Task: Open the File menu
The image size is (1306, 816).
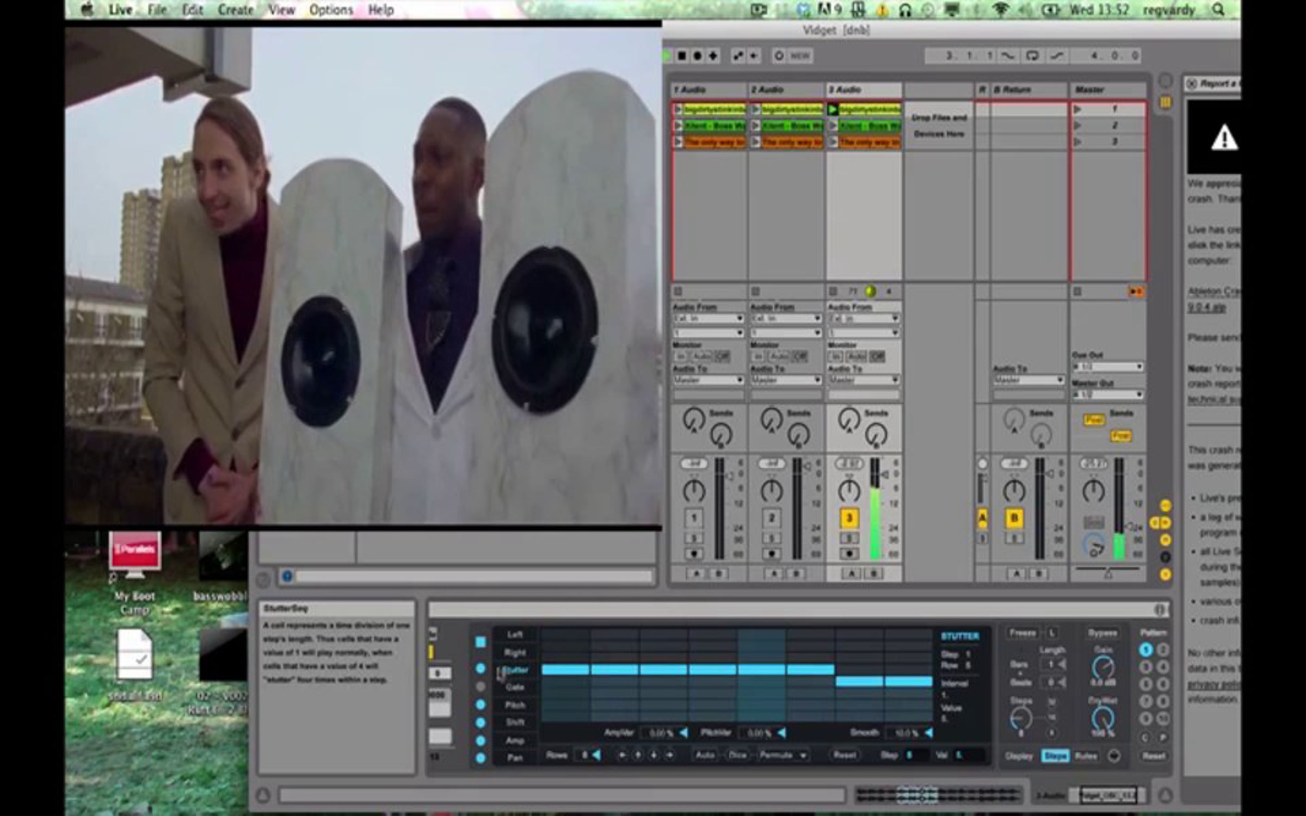Action: [157, 10]
